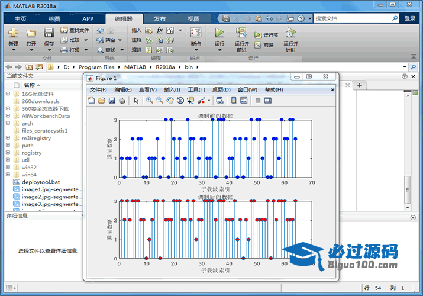This screenshot has height=296, width=423.
Task: Select the files_ceratocystis1 folder
Action: tap(44, 131)
